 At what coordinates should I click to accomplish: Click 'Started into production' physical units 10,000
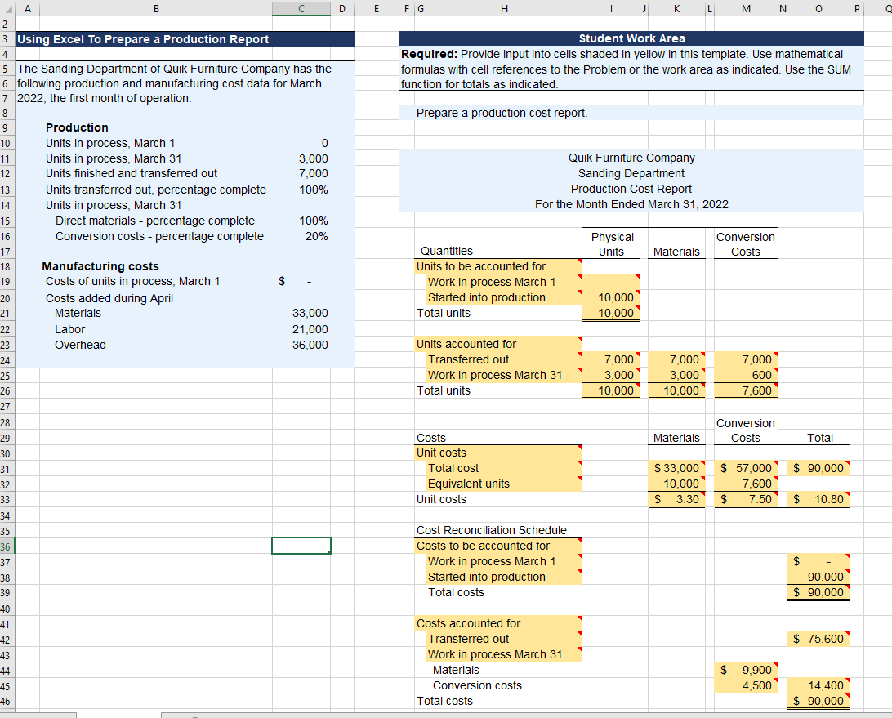tap(611, 297)
